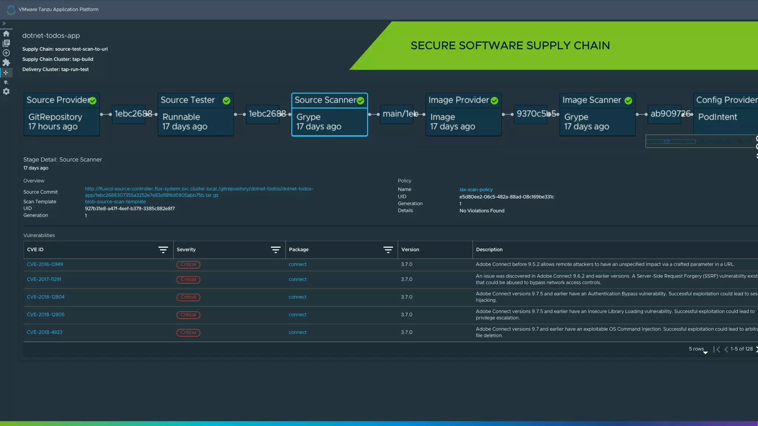Select the Supply Chain sidebar icon

[6, 72]
